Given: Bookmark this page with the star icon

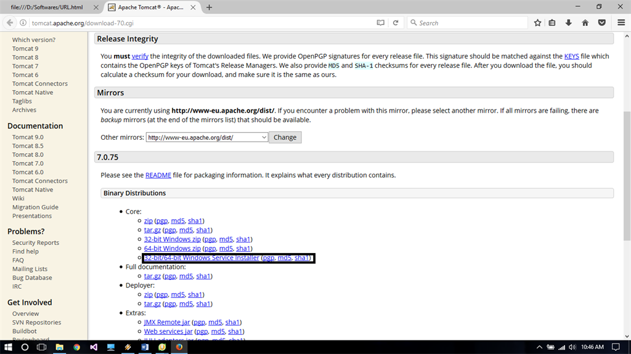Looking at the screenshot, I should pos(537,23).
